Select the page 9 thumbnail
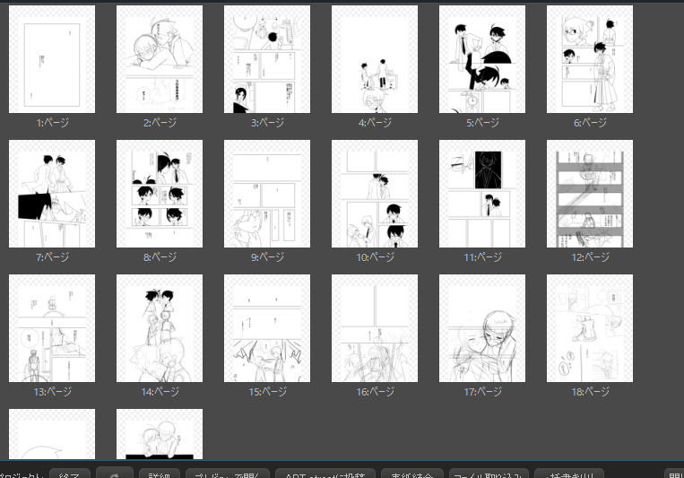The width and height of the screenshot is (684, 478). coord(267,194)
